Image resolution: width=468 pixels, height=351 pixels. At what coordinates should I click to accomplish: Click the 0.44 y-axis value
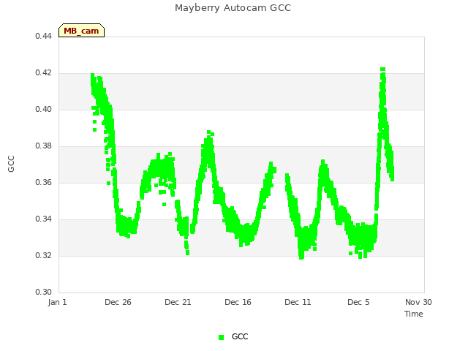tap(44, 36)
